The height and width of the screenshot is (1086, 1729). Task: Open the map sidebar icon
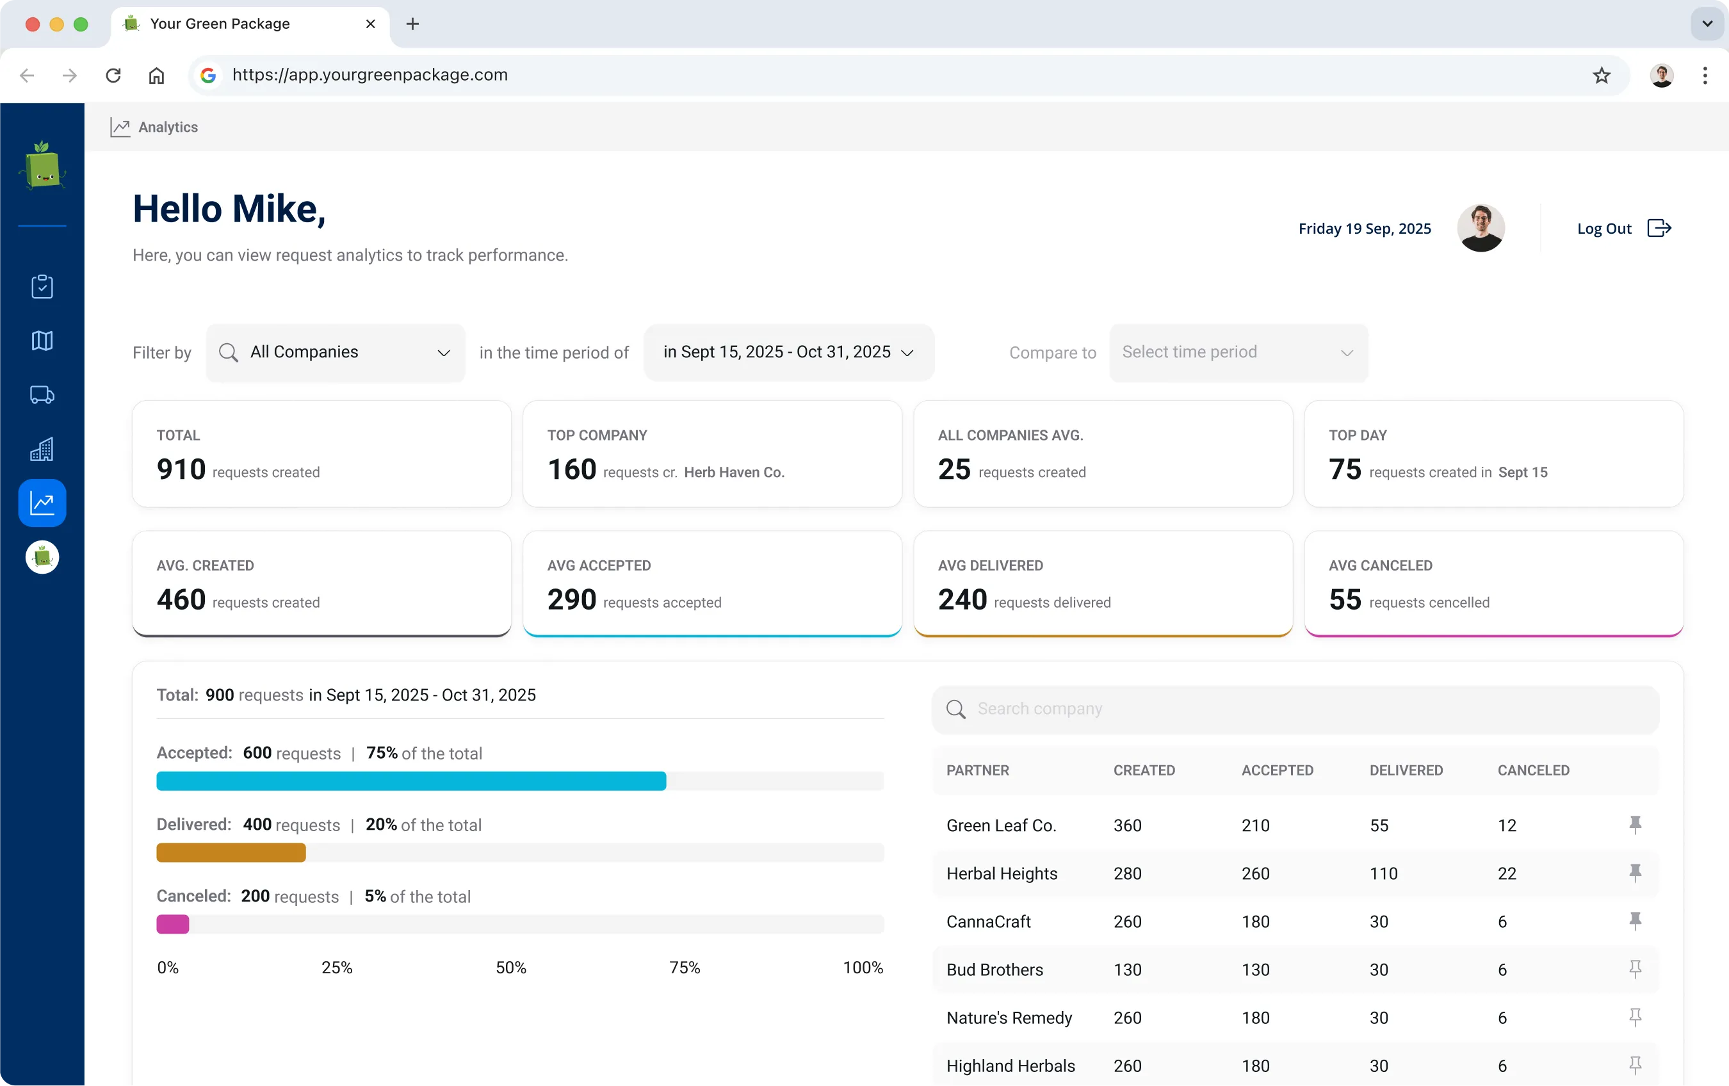tap(42, 340)
